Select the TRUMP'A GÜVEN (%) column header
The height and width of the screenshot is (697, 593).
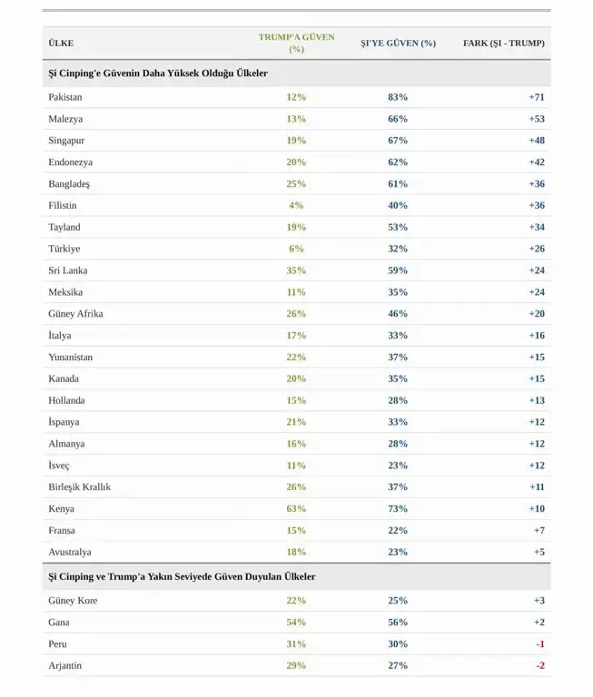(296, 44)
